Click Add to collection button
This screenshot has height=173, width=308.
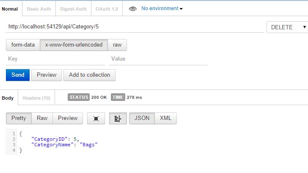89,75
